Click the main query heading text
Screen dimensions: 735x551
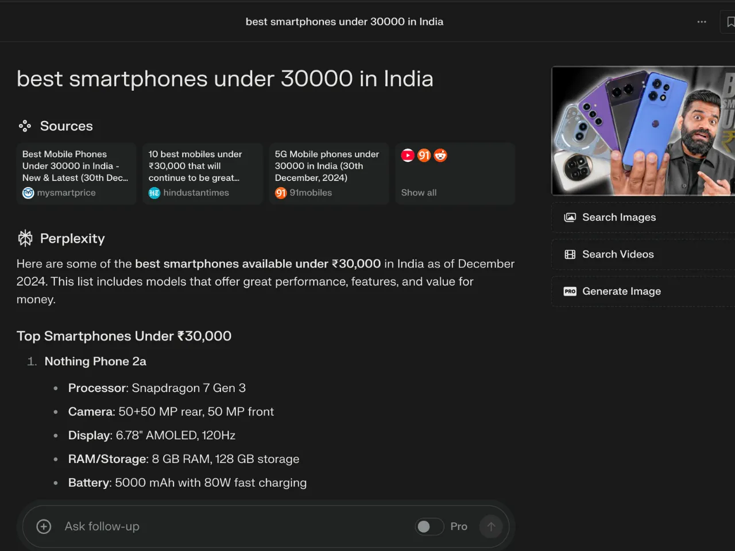coord(225,79)
